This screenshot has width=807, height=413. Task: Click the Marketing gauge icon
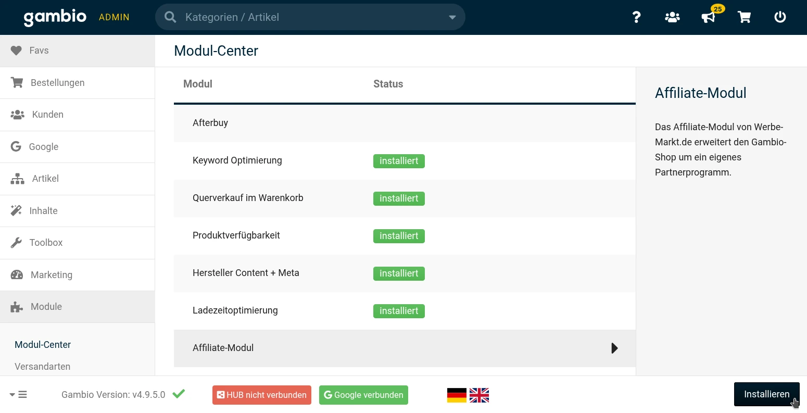tap(17, 274)
